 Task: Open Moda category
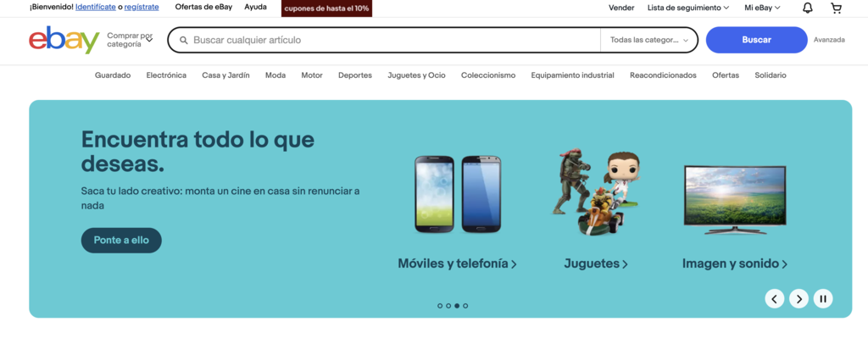click(275, 75)
